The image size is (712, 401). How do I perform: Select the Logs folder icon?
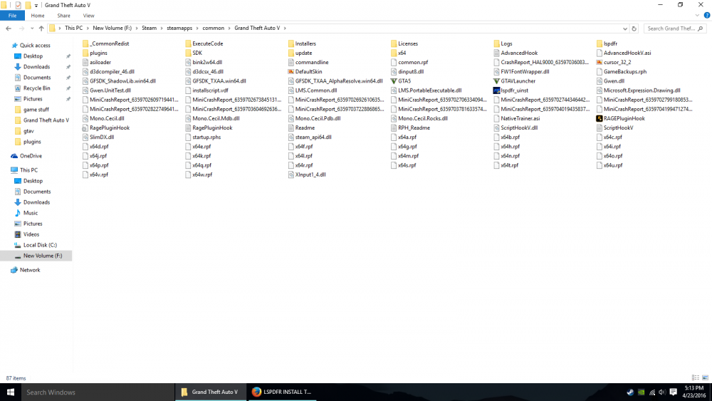pyautogui.click(x=496, y=43)
